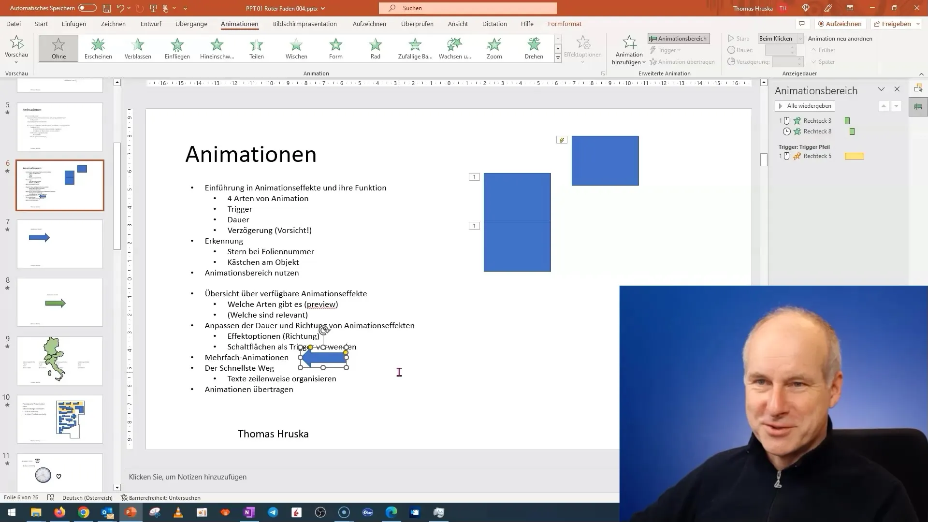Select the Zoom animation effect icon

click(x=494, y=48)
